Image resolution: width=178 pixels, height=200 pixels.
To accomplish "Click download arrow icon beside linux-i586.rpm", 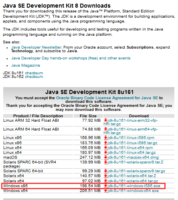I will coord(105,137).
